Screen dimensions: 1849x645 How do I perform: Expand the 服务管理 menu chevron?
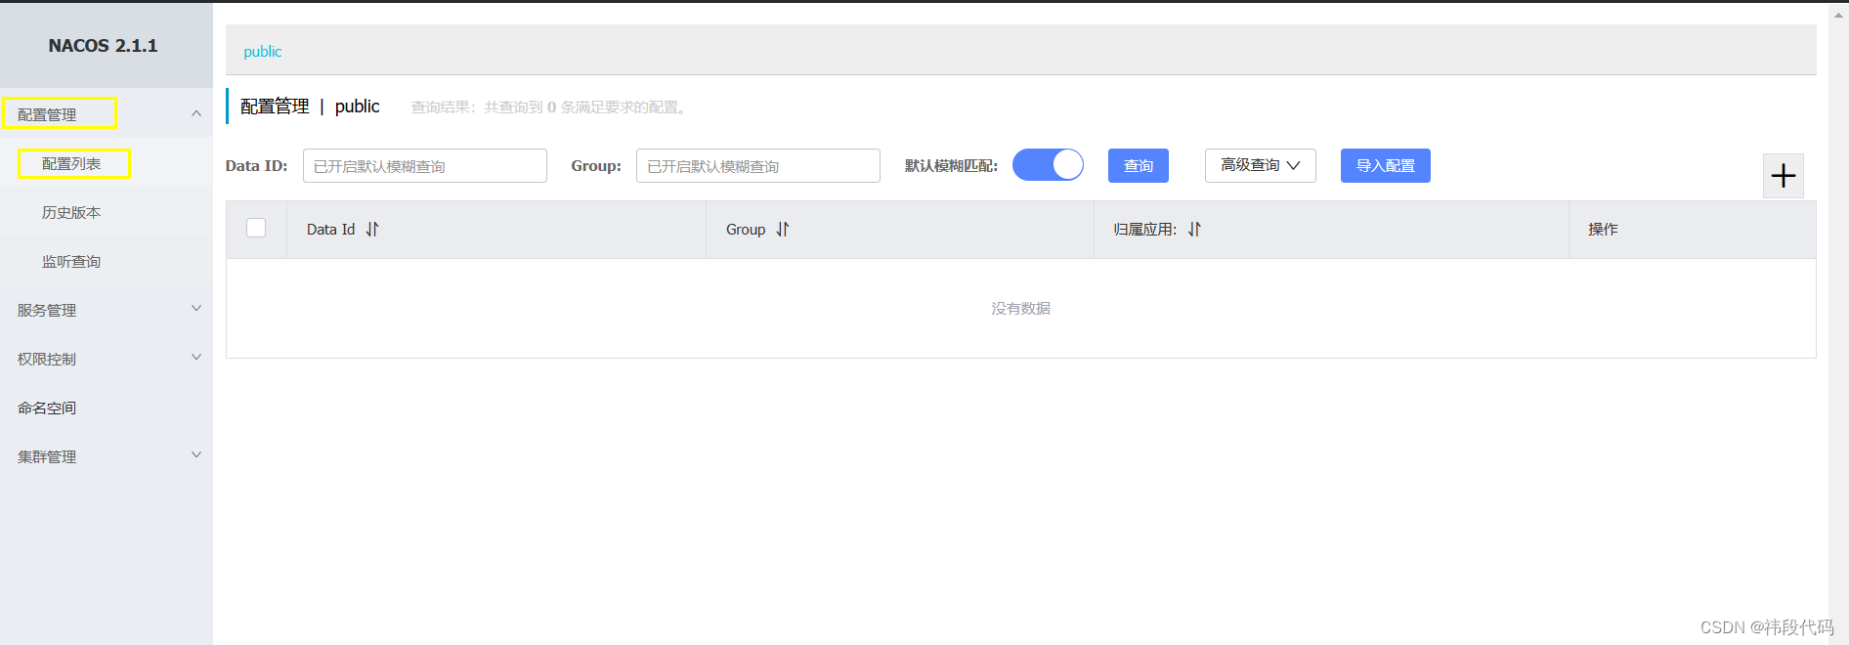(x=196, y=309)
